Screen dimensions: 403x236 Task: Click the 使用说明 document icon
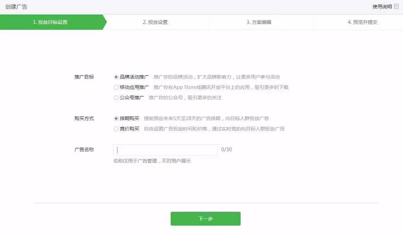tap(396, 7)
